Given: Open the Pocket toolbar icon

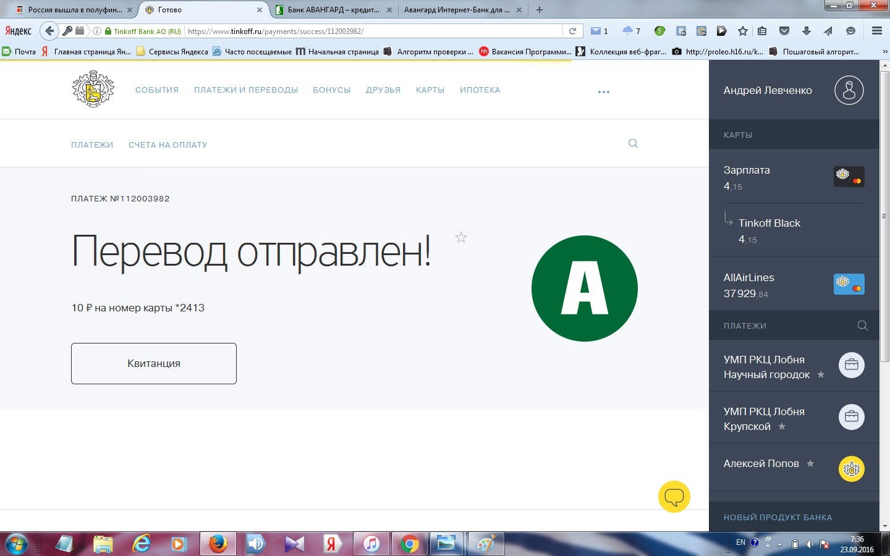Looking at the screenshot, I should (784, 31).
